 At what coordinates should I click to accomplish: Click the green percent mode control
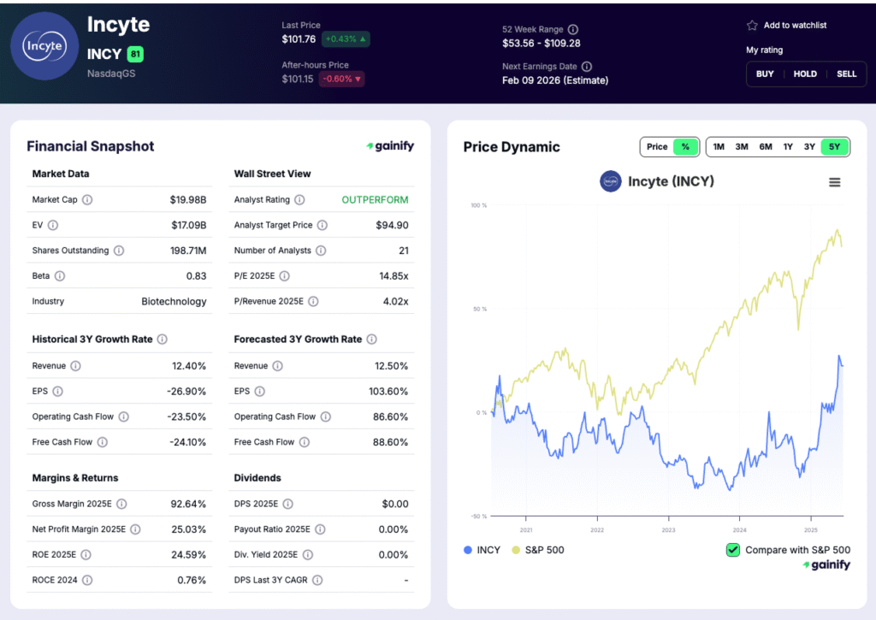coord(684,146)
